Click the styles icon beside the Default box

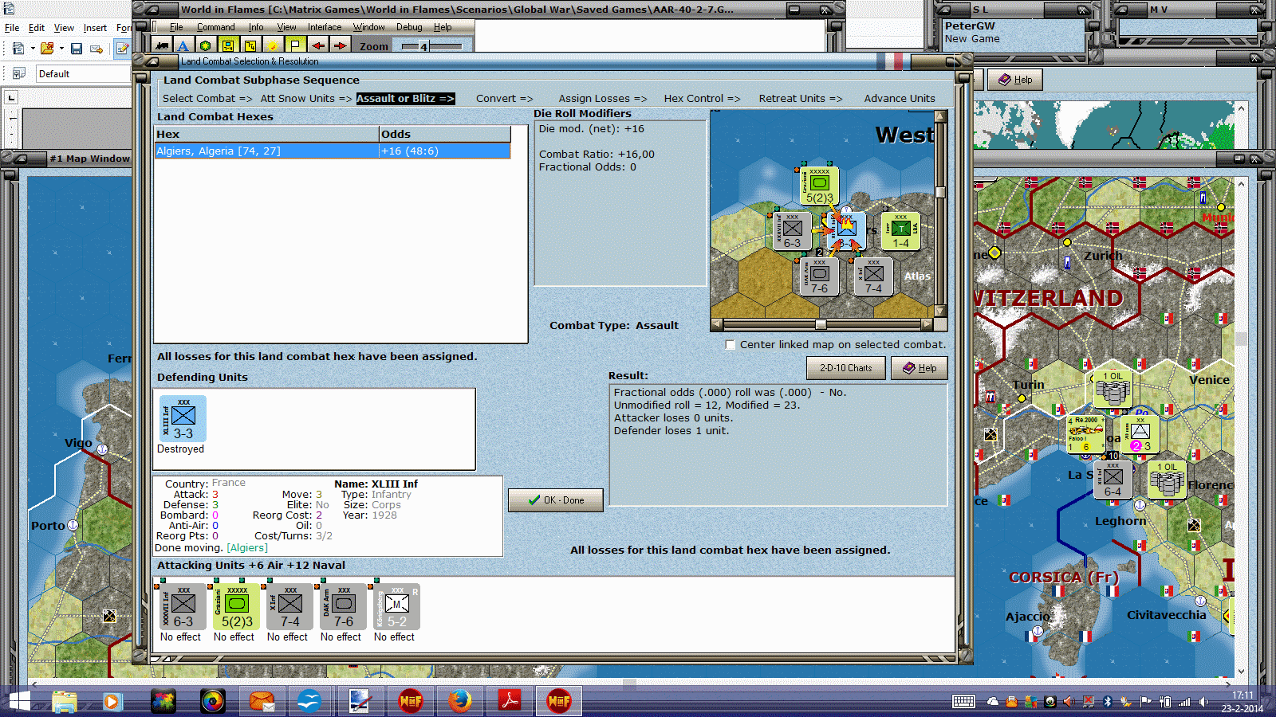[18, 73]
